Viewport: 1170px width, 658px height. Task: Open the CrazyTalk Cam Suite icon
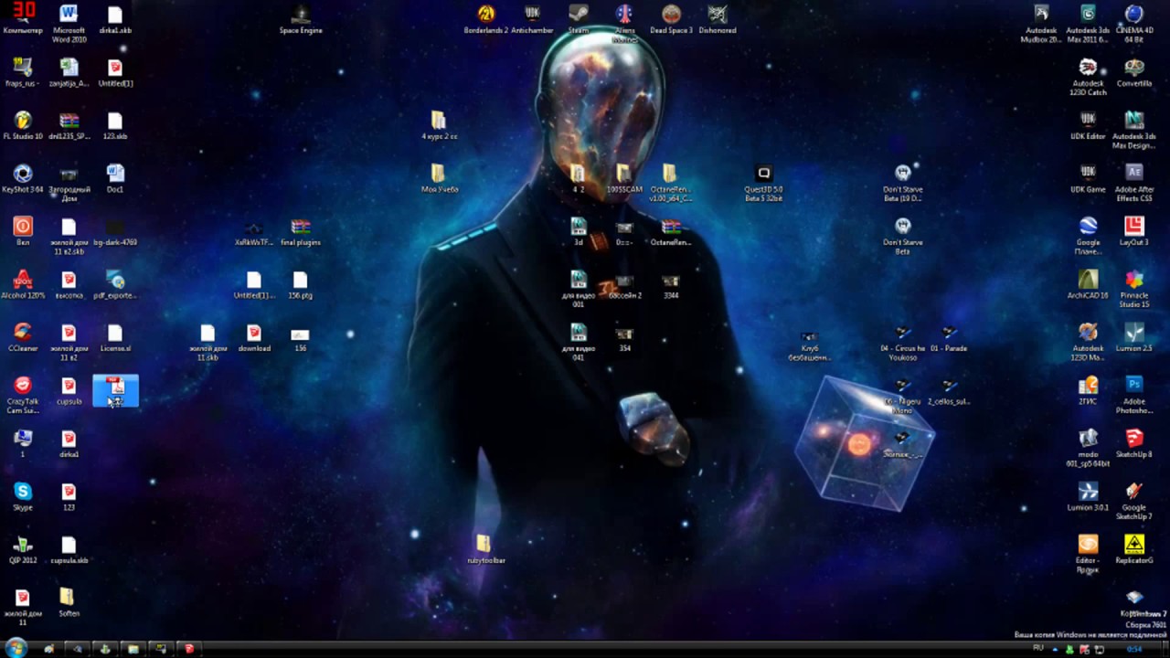23,394
